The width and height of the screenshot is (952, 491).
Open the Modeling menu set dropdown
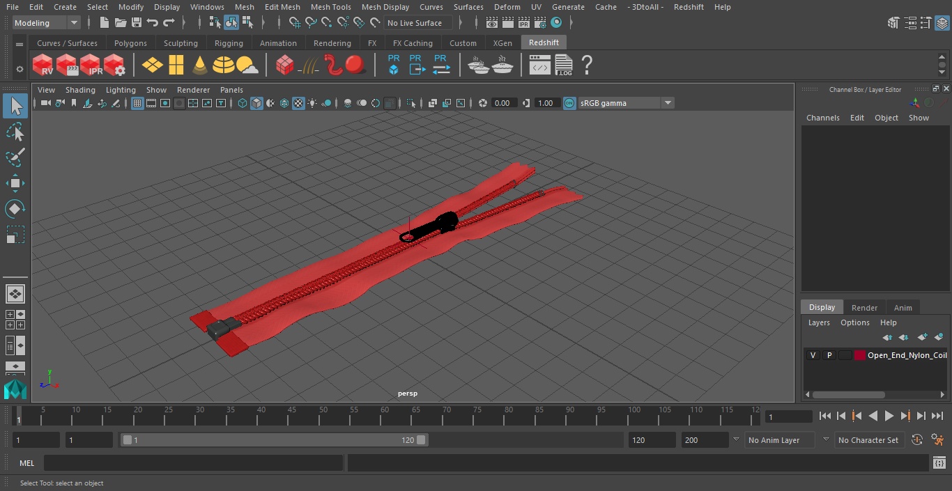47,23
